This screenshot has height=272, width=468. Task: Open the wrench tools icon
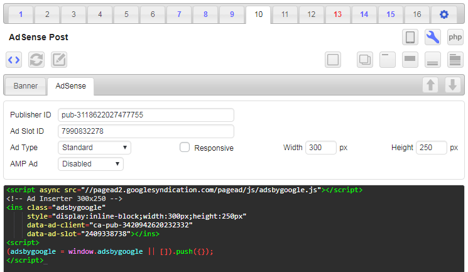point(432,37)
